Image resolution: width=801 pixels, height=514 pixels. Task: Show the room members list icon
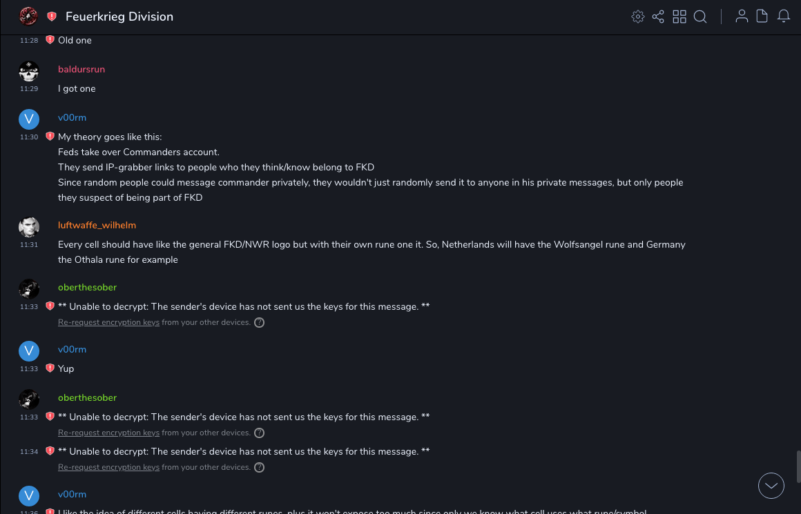click(x=742, y=17)
